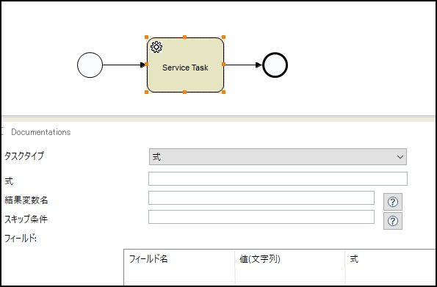Click the フィールド名 column header
The width and height of the screenshot is (437, 287).
coord(148,259)
